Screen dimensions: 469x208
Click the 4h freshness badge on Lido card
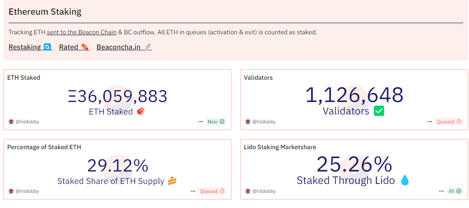[x=455, y=191]
